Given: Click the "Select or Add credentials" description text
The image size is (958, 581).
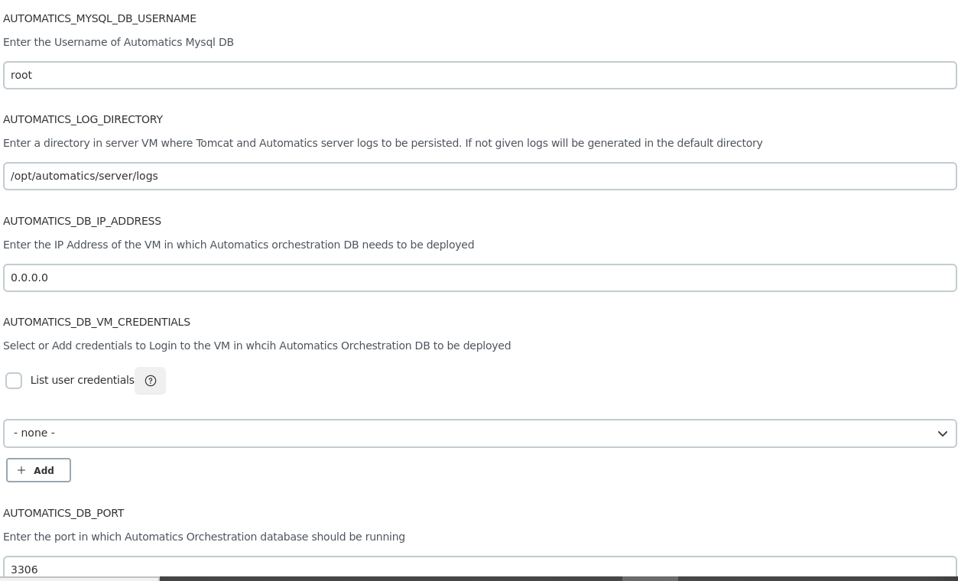Looking at the screenshot, I should pyautogui.click(x=257, y=346).
